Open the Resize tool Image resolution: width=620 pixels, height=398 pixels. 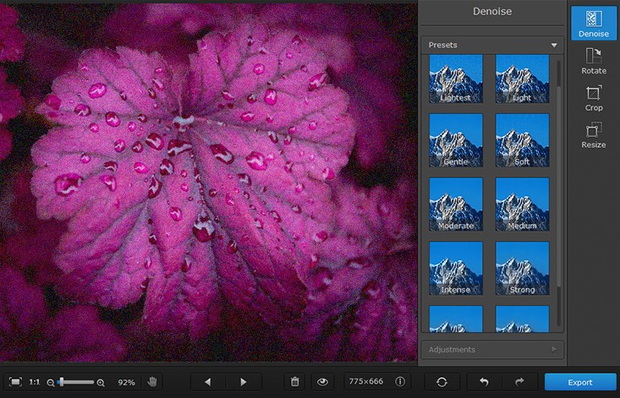593,135
